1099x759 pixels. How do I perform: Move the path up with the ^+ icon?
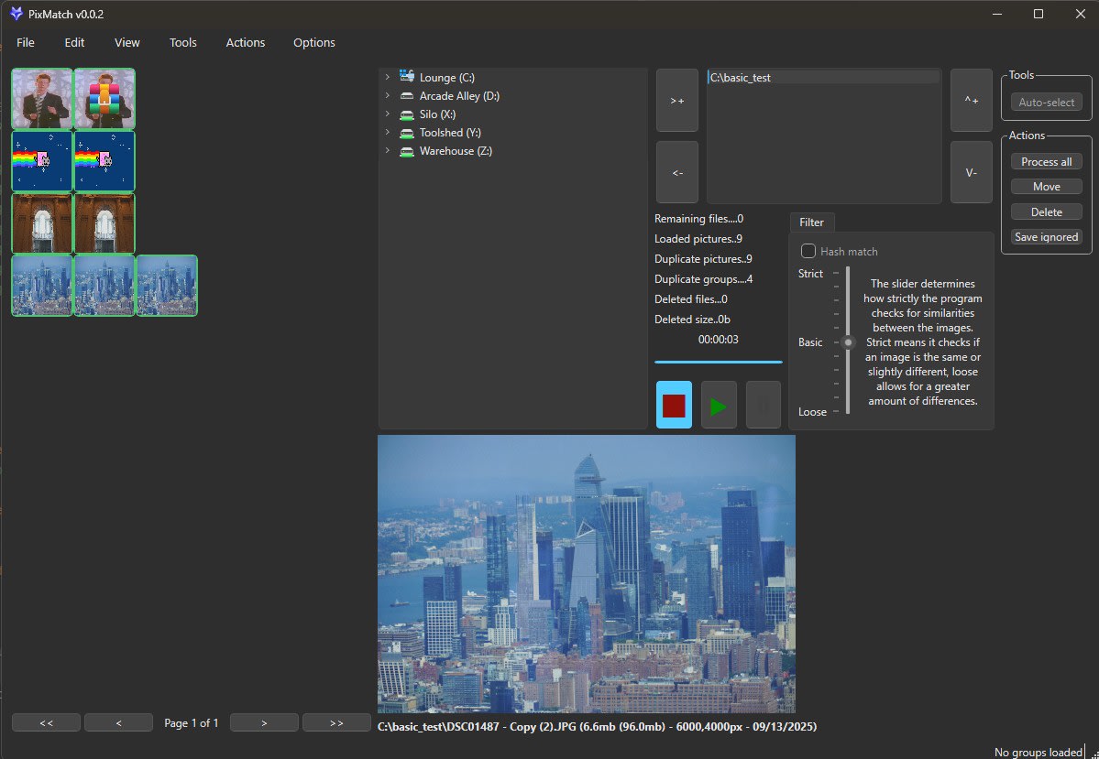(971, 100)
